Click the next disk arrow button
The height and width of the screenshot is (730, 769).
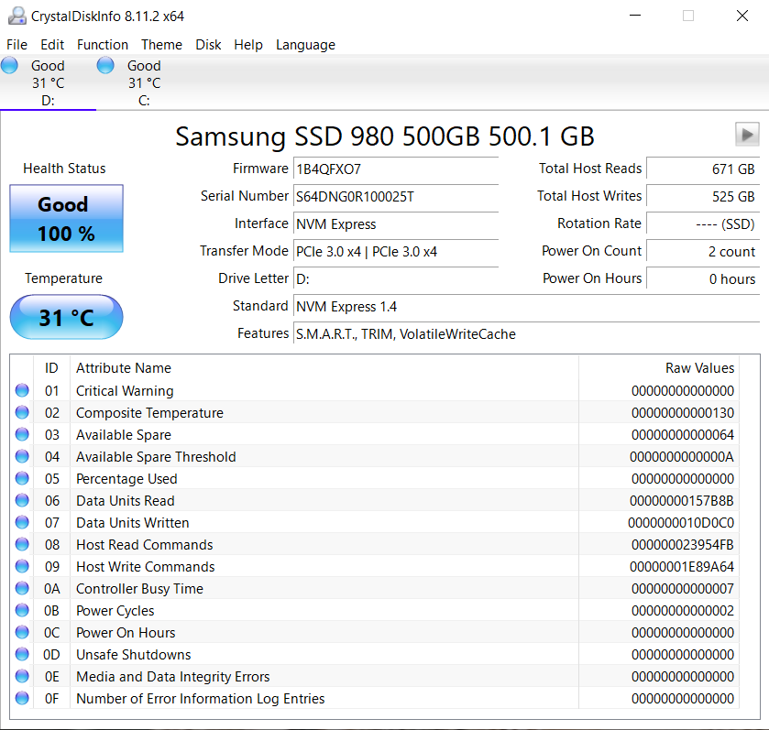point(747,135)
